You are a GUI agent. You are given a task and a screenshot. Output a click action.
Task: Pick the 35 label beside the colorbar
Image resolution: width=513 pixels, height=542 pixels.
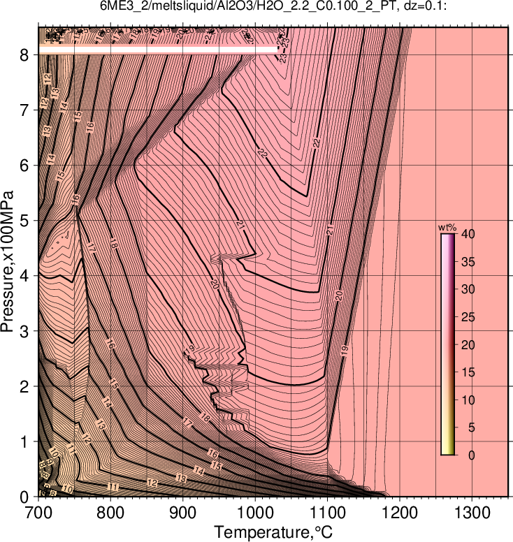point(468,262)
